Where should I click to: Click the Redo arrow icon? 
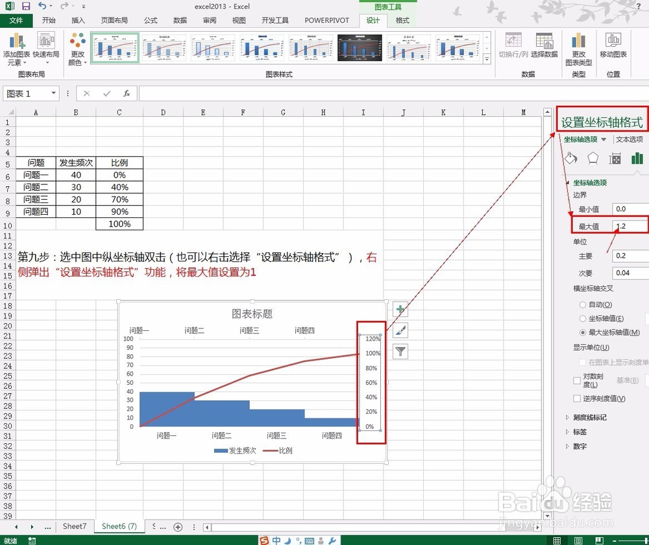tap(64, 6)
